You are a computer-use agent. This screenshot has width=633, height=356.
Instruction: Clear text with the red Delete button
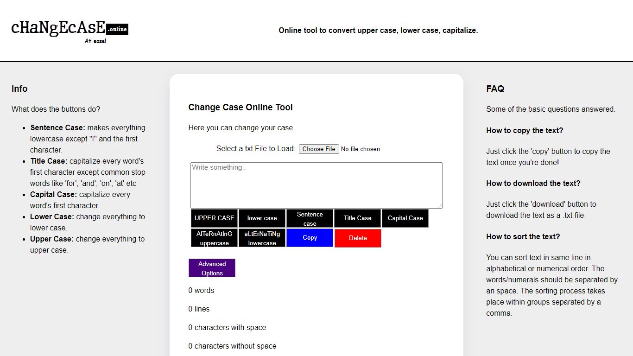pyautogui.click(x=358, y=238)
